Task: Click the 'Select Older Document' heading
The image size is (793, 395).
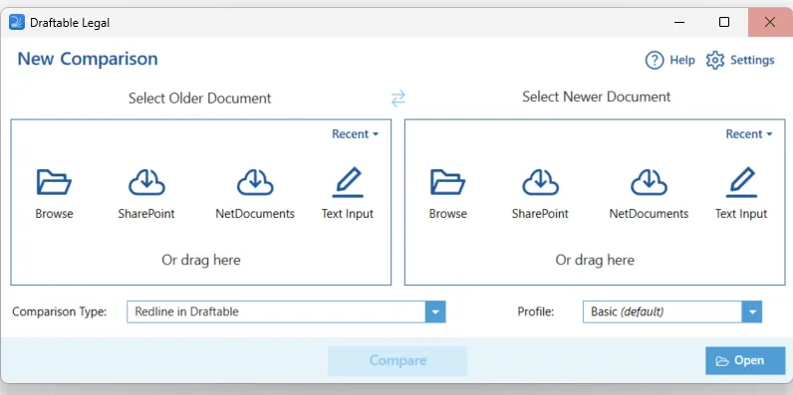Action: coord(200,98)
